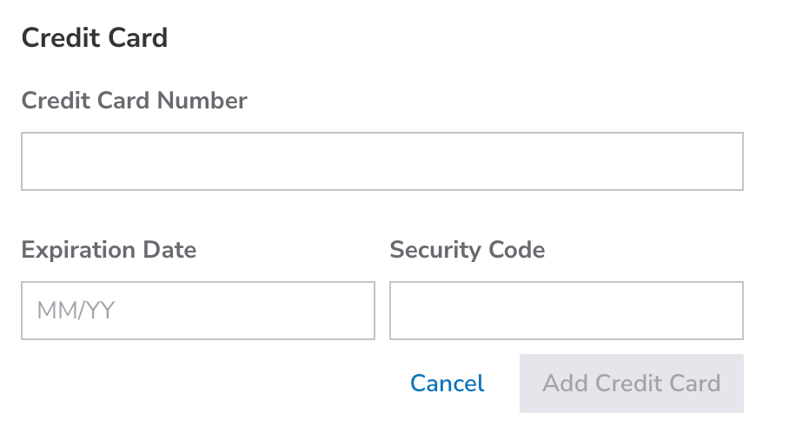
Task: Click the Security Code label text
Action: click(467, 250)
